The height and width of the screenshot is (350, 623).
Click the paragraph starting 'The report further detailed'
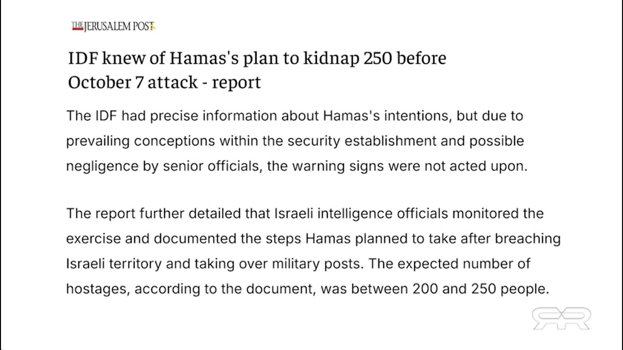tap(313, 251)
